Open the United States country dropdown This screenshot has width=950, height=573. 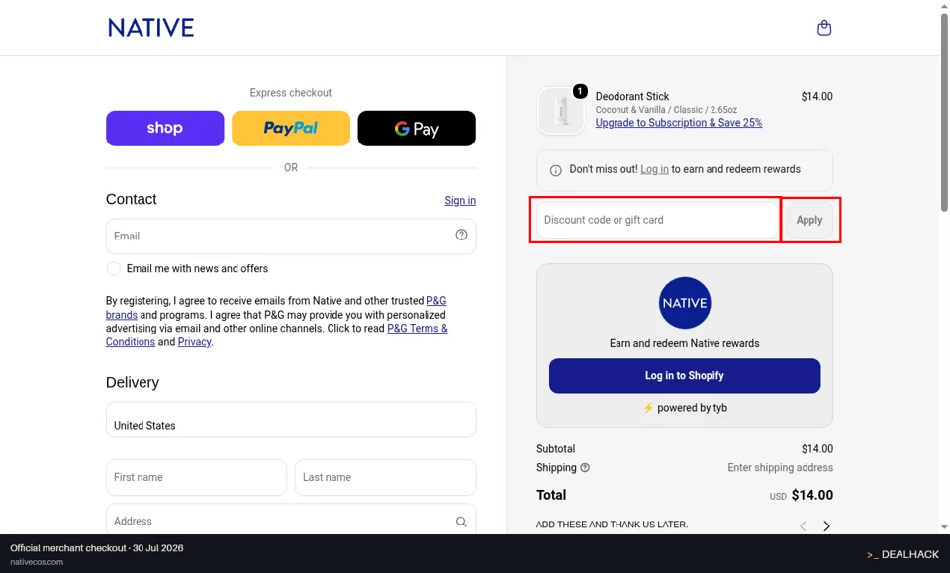[x=291, y=420]
